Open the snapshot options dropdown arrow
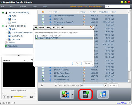 [x=34, y=97]
